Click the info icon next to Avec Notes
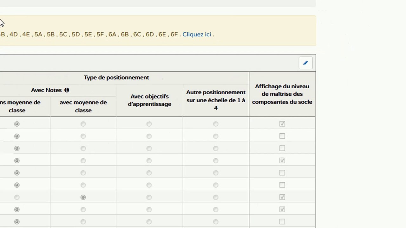The height and width of the screenshot is (228, 406). click(67, 90)
